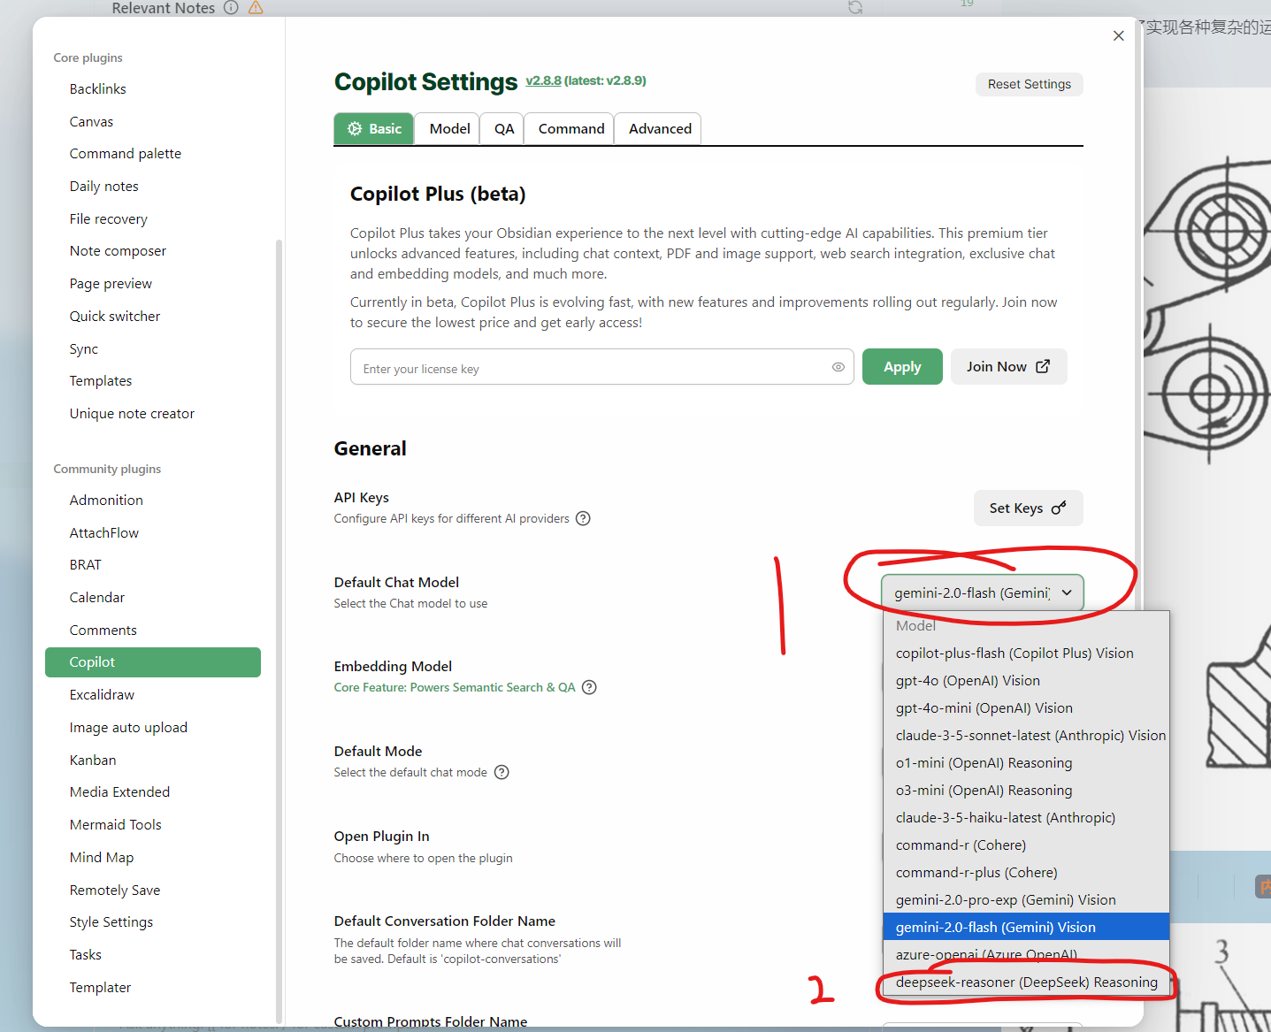Open File recovery settings

tap(153, 219)
